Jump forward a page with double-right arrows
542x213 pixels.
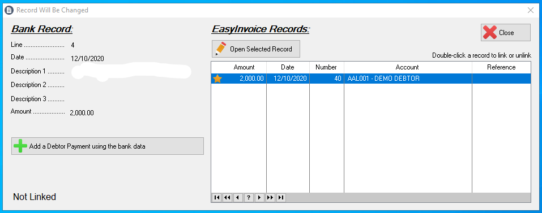pyautogui.click(x=270, y=198)
